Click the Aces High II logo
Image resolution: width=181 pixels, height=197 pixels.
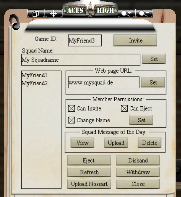pos(90,10)
